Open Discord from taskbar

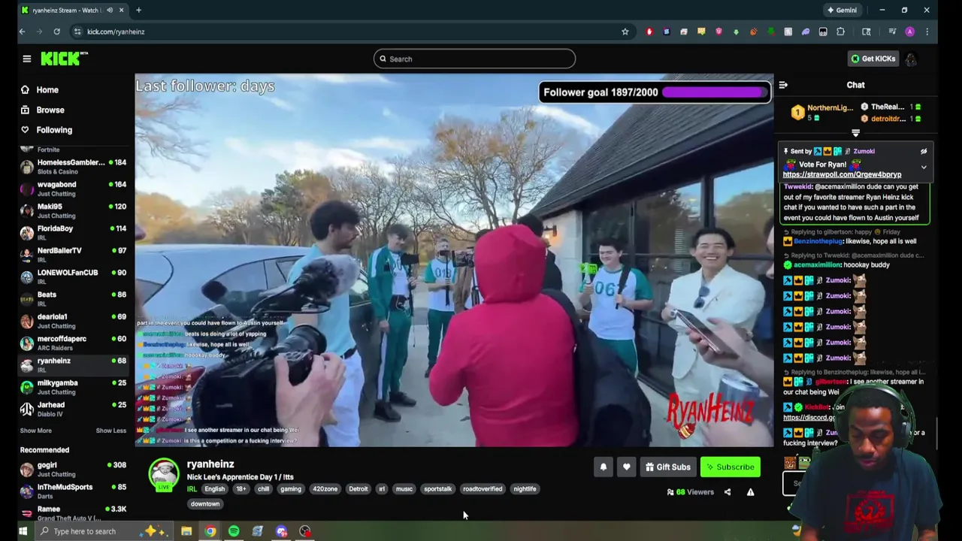[281, 531]
